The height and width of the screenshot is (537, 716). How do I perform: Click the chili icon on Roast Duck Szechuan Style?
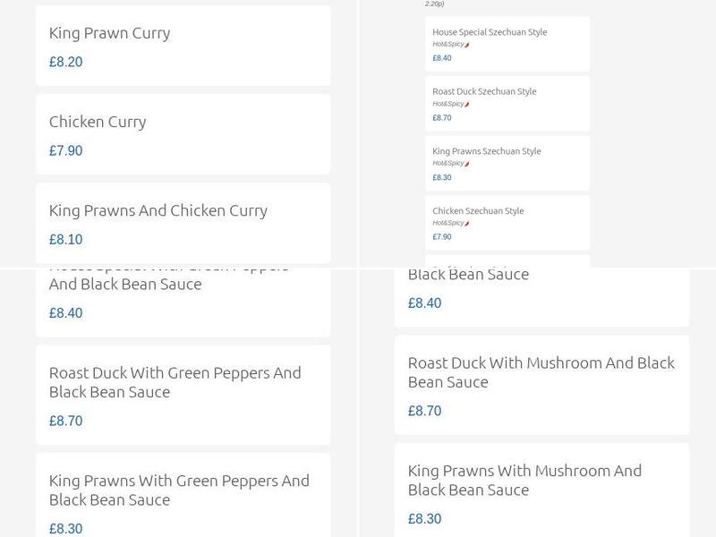[466, 105]
